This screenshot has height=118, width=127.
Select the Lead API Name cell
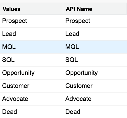point(95,34)
